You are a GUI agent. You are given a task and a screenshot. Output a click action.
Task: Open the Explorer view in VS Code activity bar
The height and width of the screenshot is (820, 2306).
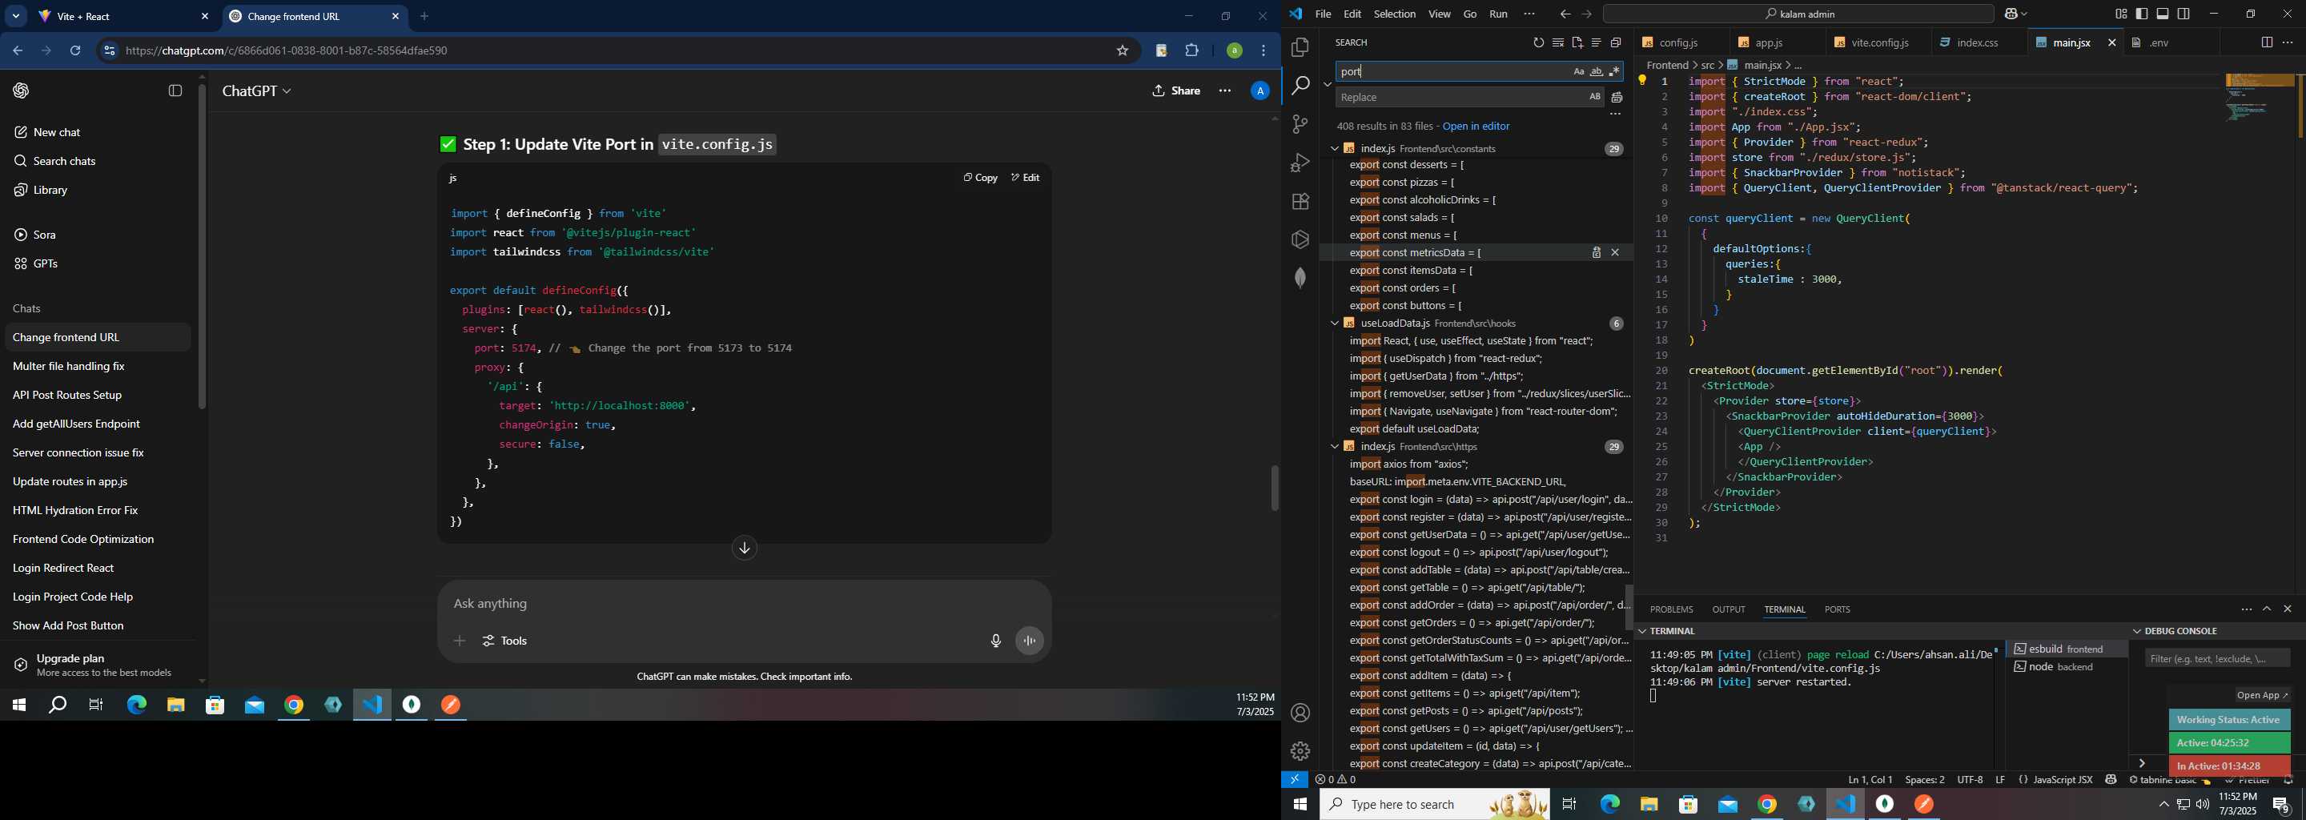coord(1300,46)
